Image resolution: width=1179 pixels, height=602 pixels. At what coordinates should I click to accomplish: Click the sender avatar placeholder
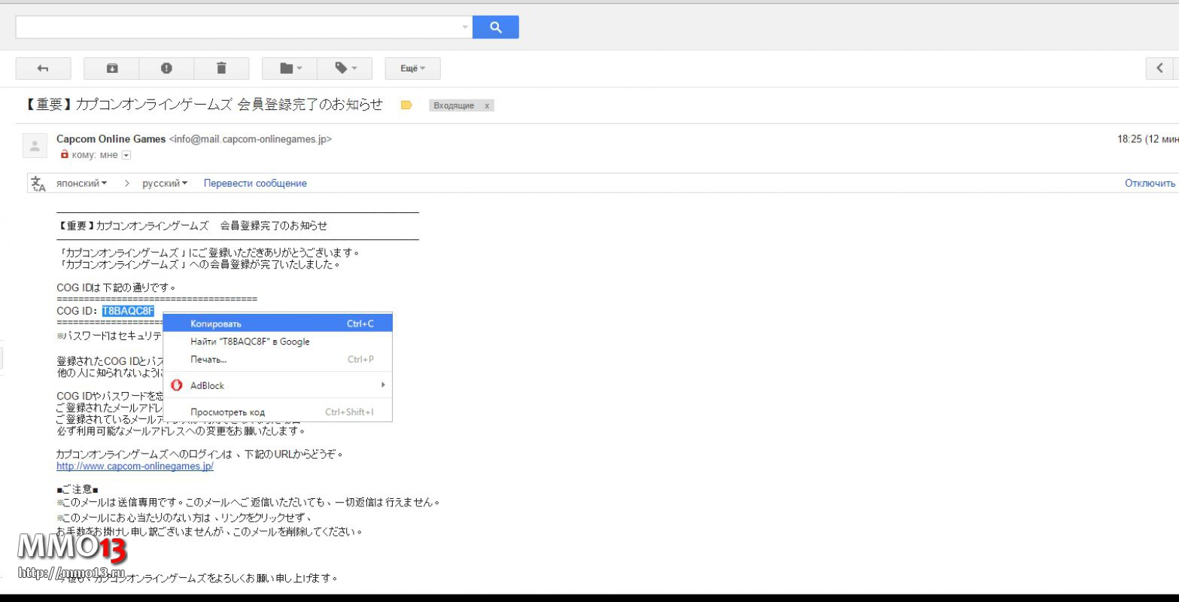tap(35, 146)
